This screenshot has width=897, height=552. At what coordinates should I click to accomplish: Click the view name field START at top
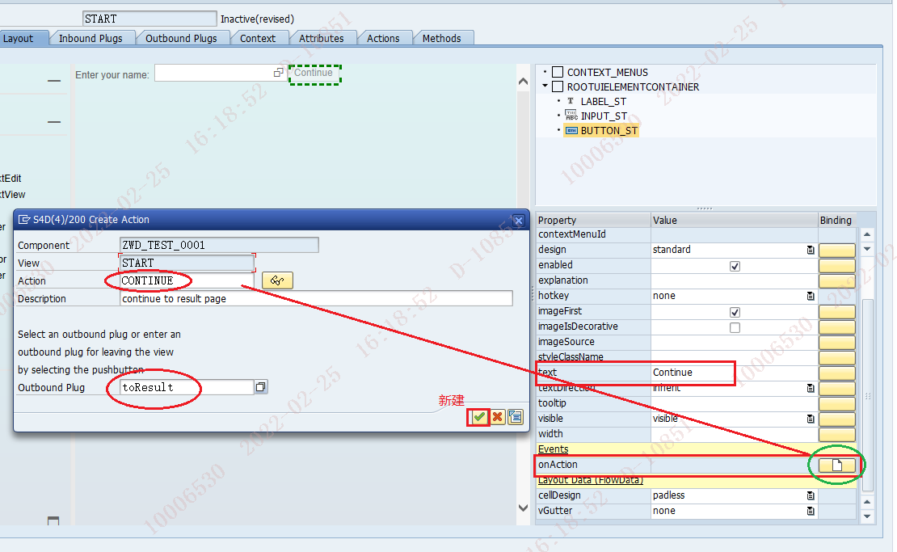point(149,19)
